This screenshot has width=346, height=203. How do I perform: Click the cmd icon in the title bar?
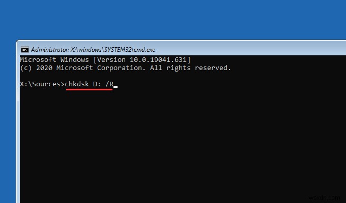click(24, 50)
